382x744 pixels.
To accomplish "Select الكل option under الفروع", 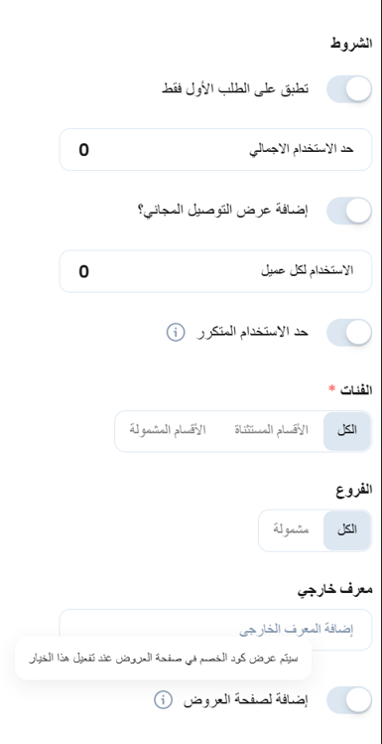I will (347, 530).
